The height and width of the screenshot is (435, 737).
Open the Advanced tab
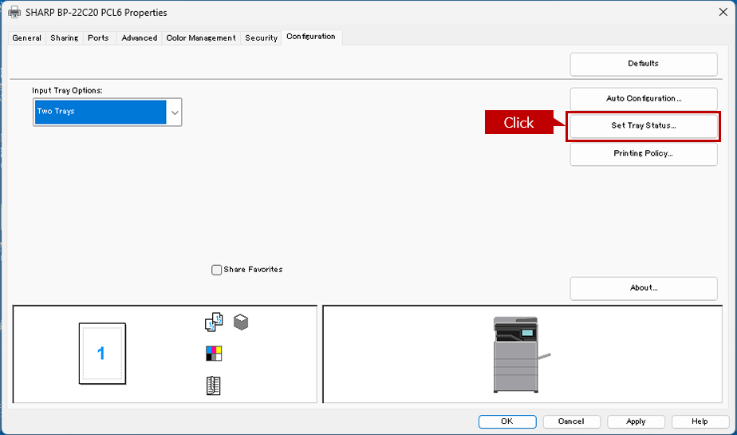click(x=139, y=38)
